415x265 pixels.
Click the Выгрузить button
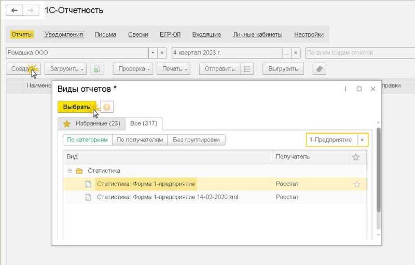283,69
